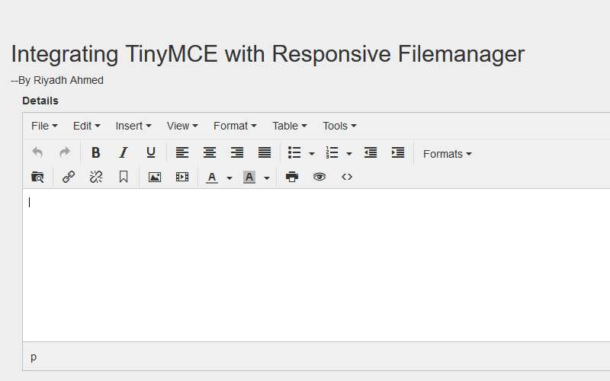Align text left
Screen dimensions: 610x381
click(x=182, y=153)
